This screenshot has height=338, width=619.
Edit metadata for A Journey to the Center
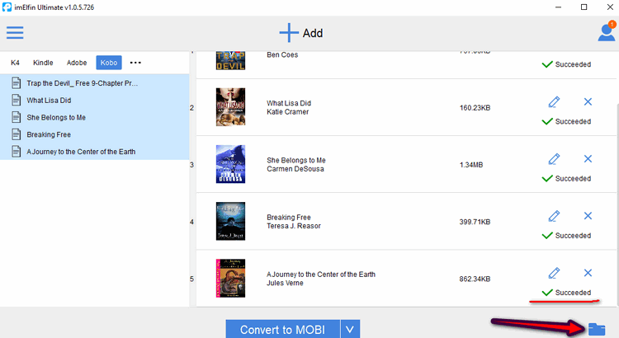[x=555, y=273]
